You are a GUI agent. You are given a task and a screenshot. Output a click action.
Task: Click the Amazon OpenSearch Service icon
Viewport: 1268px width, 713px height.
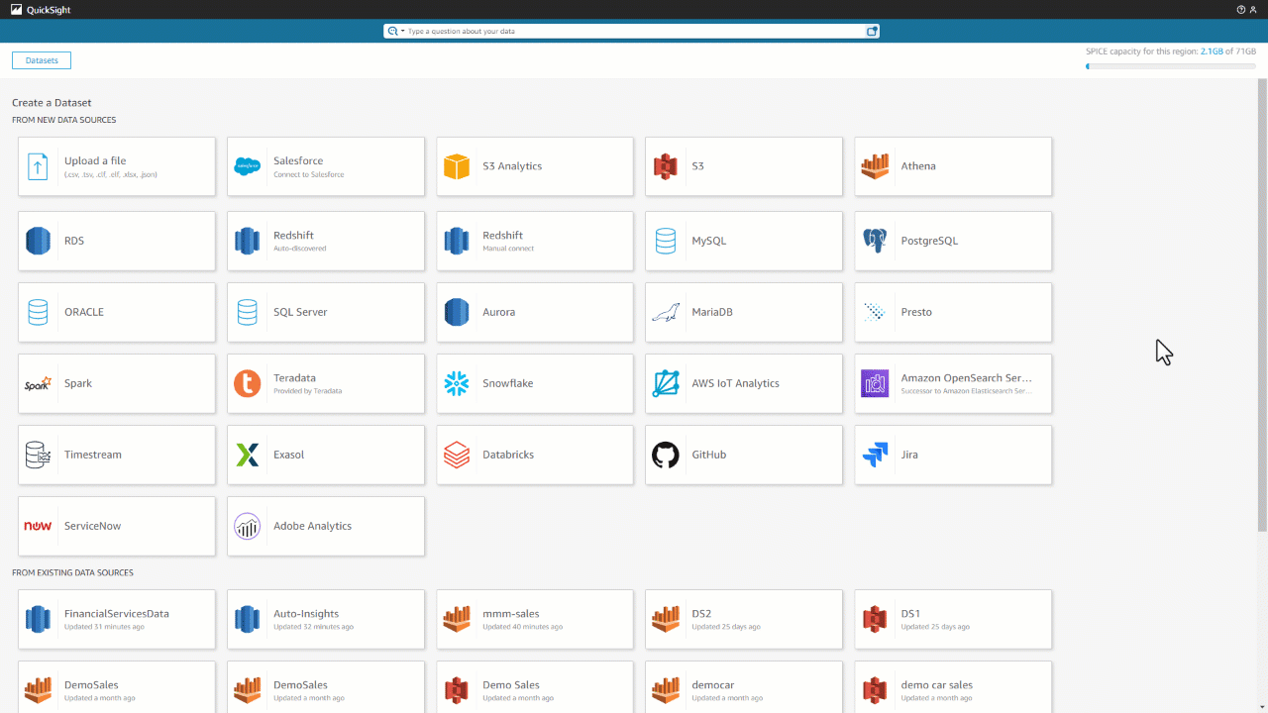point(875,383)
